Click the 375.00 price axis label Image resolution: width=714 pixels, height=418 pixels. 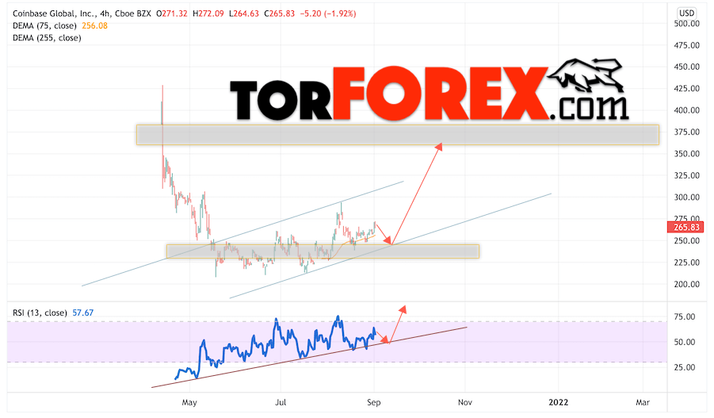687,132
